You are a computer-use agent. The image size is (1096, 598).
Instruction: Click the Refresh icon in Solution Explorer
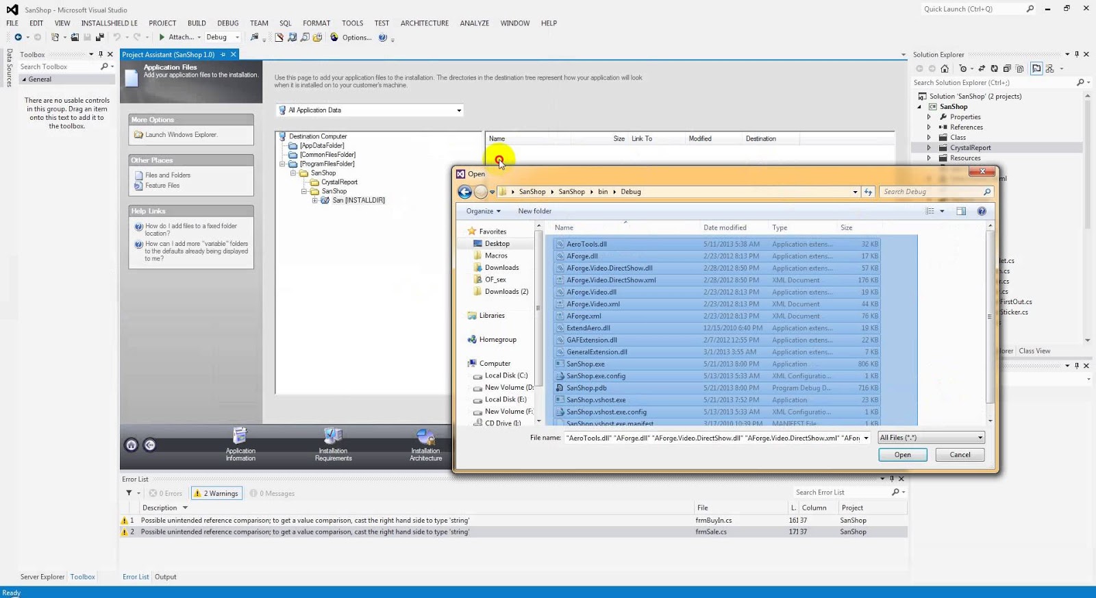994,68
